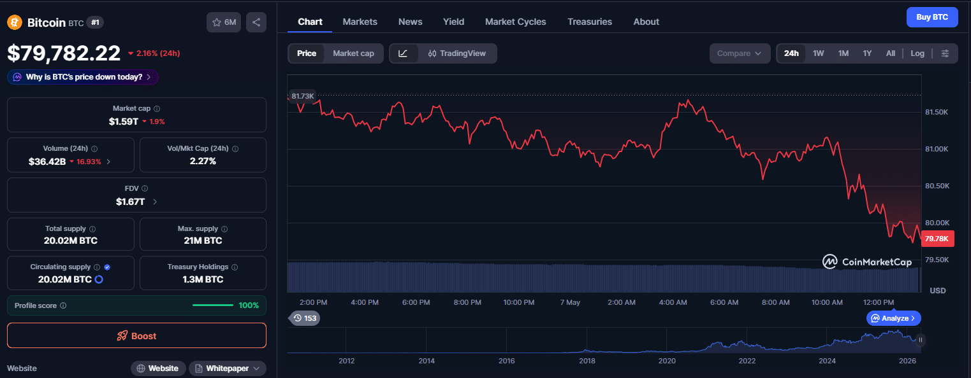Open chart settings sliders icon
This screenshot has height=378, width=971.
(945, 53)
